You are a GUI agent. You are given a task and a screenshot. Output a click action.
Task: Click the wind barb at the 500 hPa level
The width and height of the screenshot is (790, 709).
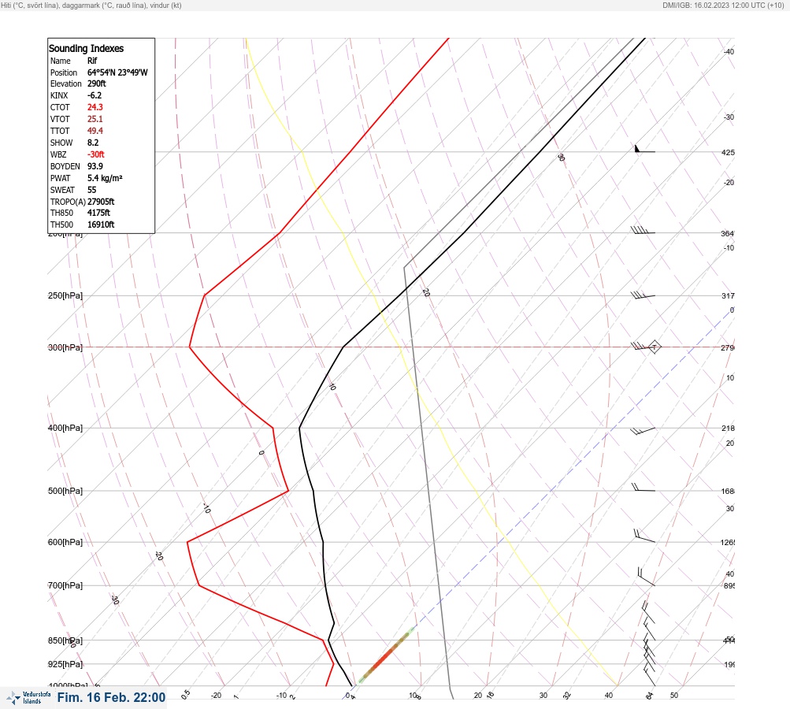643,488
